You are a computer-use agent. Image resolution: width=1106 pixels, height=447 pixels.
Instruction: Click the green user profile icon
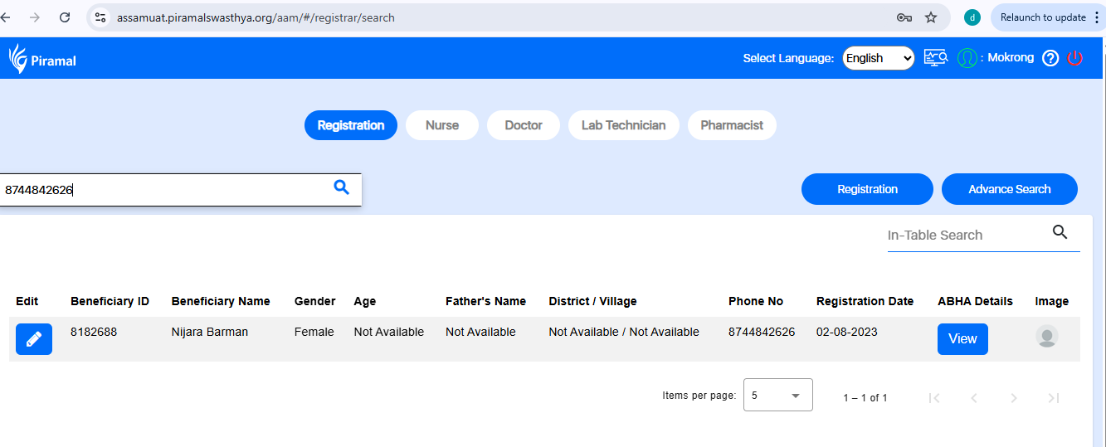point(967,58)
